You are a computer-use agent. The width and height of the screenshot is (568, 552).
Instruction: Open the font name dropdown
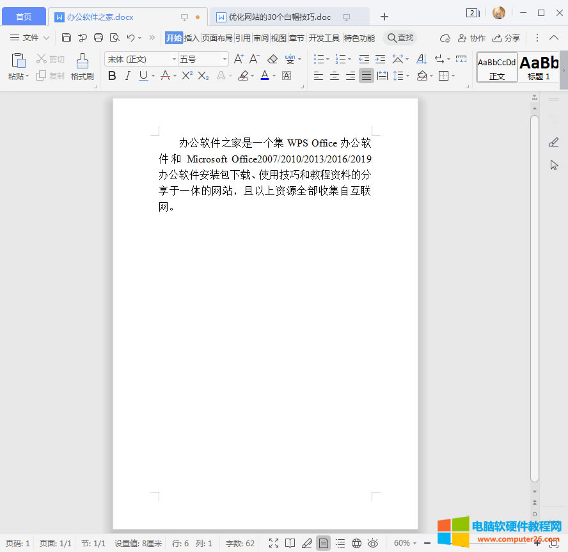[171, 58]
